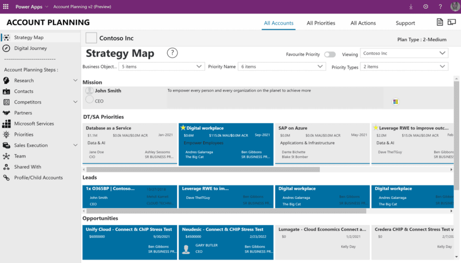Click the Digital Journey compass icon

click(x=6, y=48)
